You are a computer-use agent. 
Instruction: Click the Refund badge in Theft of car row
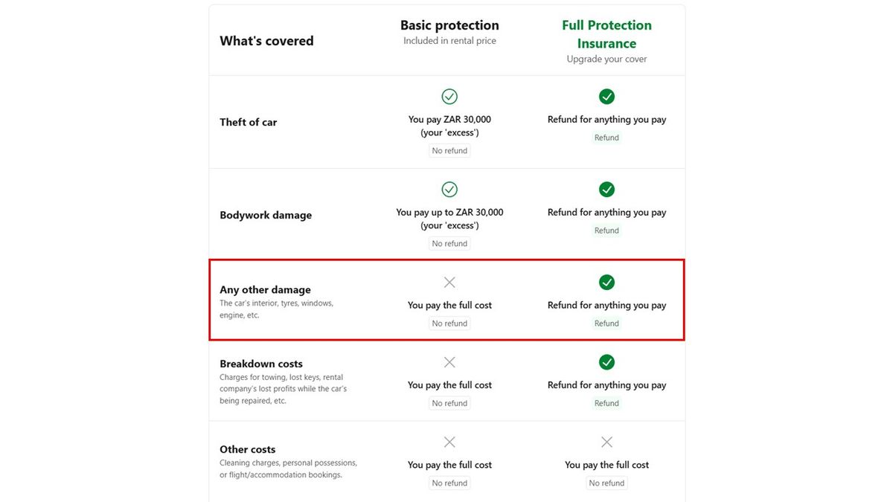(606, 138)
